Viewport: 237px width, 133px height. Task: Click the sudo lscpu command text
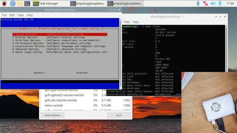(152, 27)
